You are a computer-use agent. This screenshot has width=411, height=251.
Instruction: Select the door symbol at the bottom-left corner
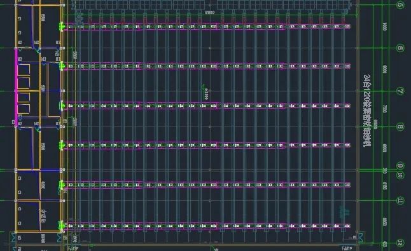(13, 237)
